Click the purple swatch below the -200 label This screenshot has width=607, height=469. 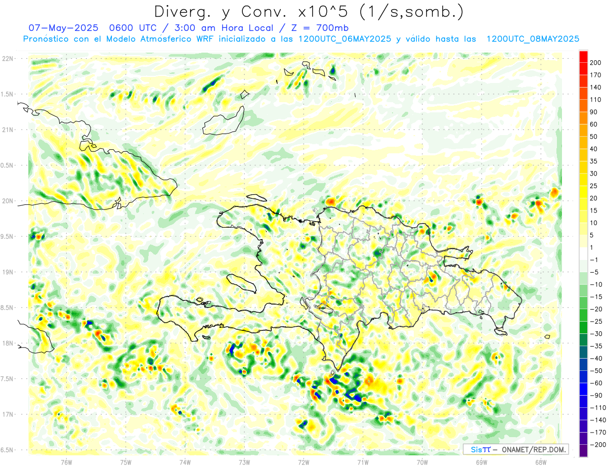pyautogui.click(x=583, y=451)
